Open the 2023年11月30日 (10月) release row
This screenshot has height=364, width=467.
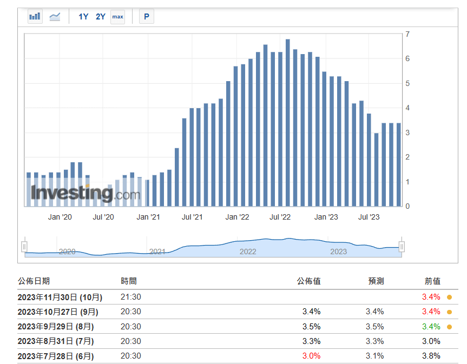point(60,297)
